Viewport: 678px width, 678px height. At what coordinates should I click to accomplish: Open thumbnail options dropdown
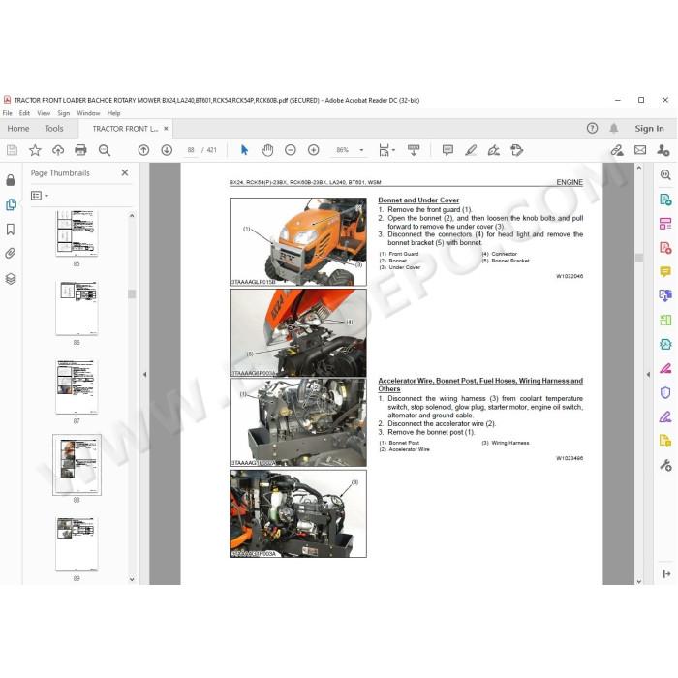point(40,196)
